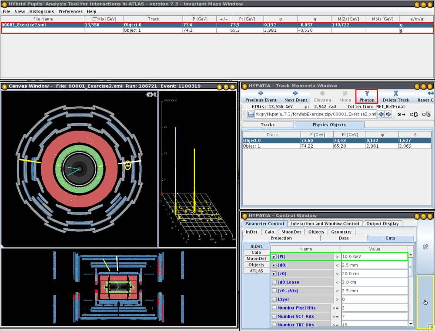The height and width of the screenshot is (331, 435).
Task: Edit the |Pt| value field 10.0 GeV
Action: tap(374, 257)
